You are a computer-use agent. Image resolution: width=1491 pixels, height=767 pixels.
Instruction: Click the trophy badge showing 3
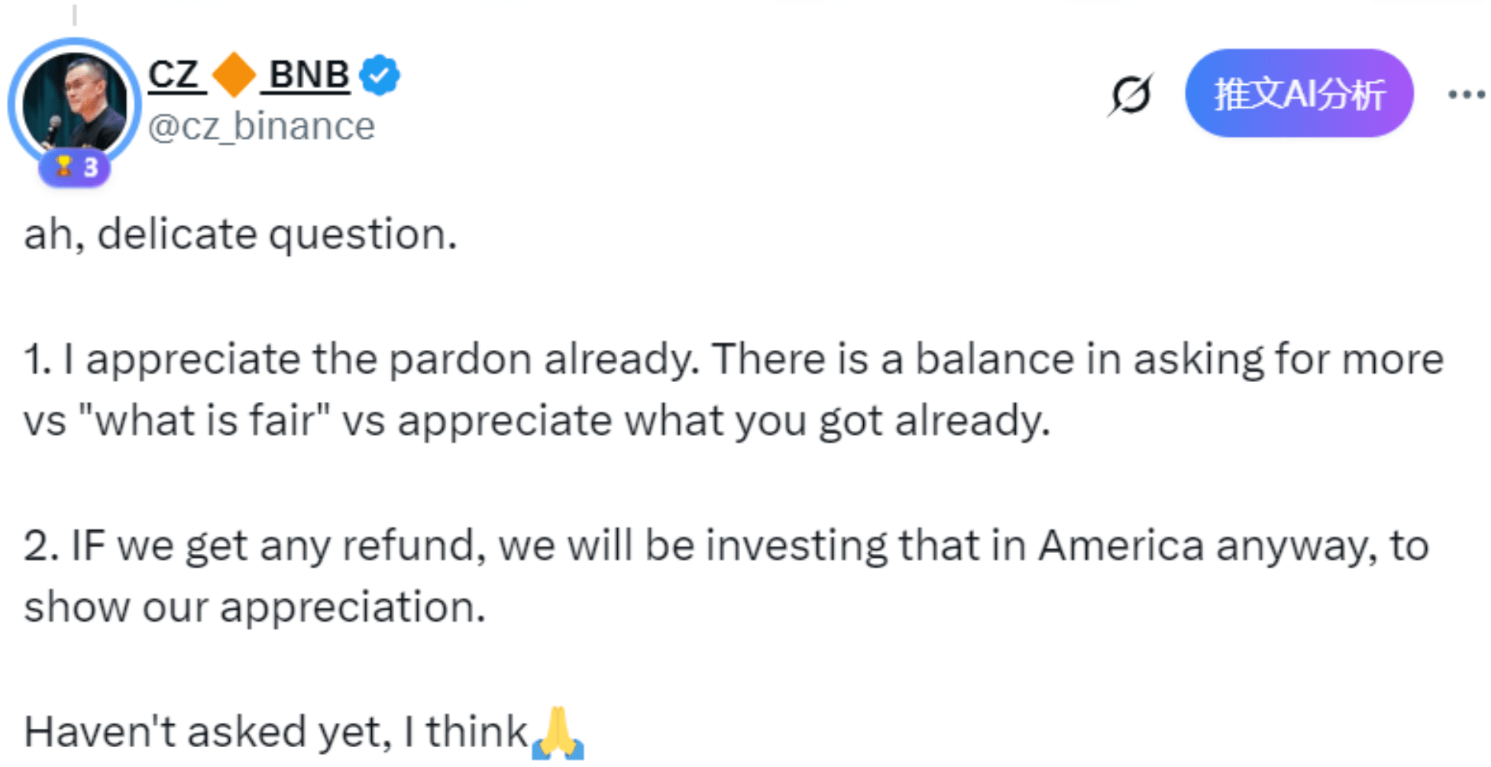[75, 167]
